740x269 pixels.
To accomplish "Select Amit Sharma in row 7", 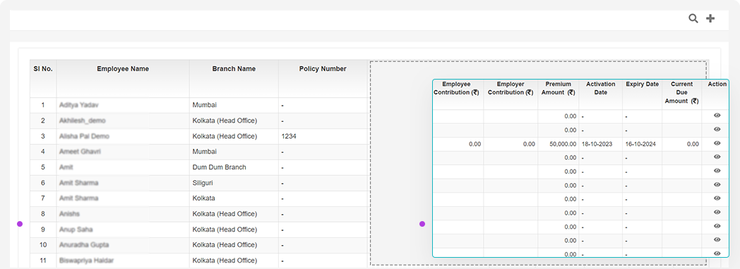I will tap(79, 199).
